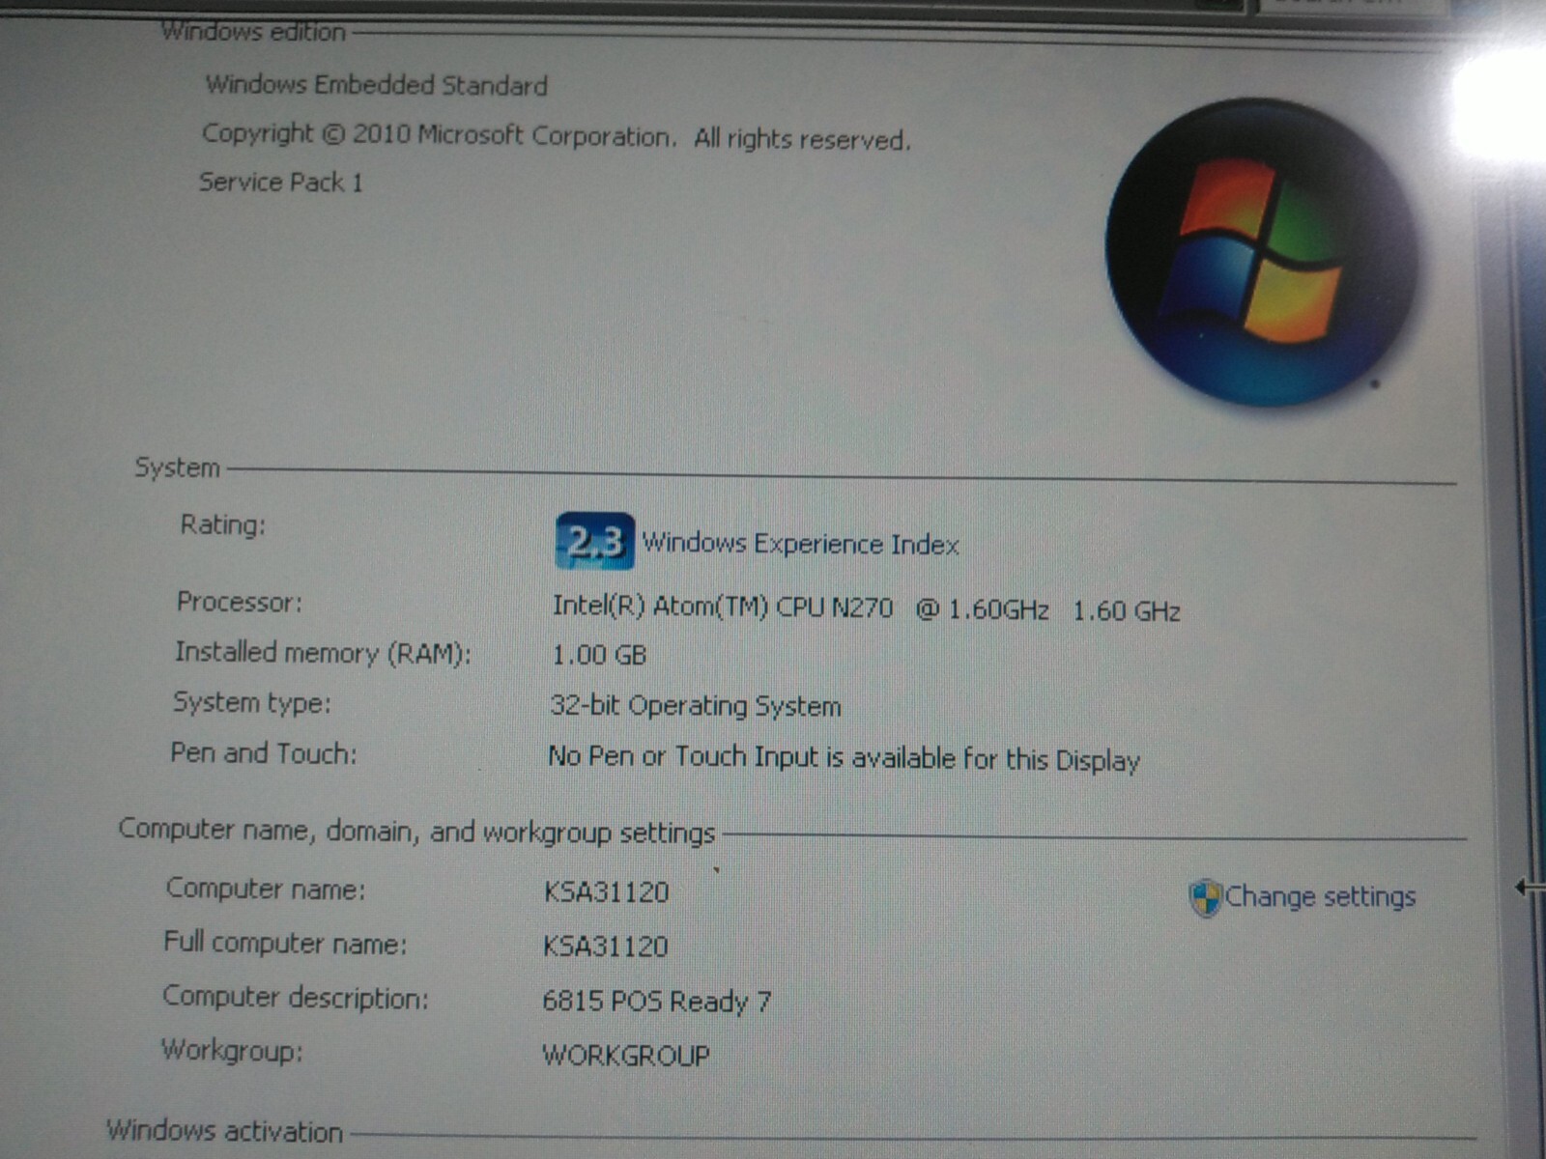Click the Windows logo orb image
Screen dimensions: 1546x1159
point(1263,253)
